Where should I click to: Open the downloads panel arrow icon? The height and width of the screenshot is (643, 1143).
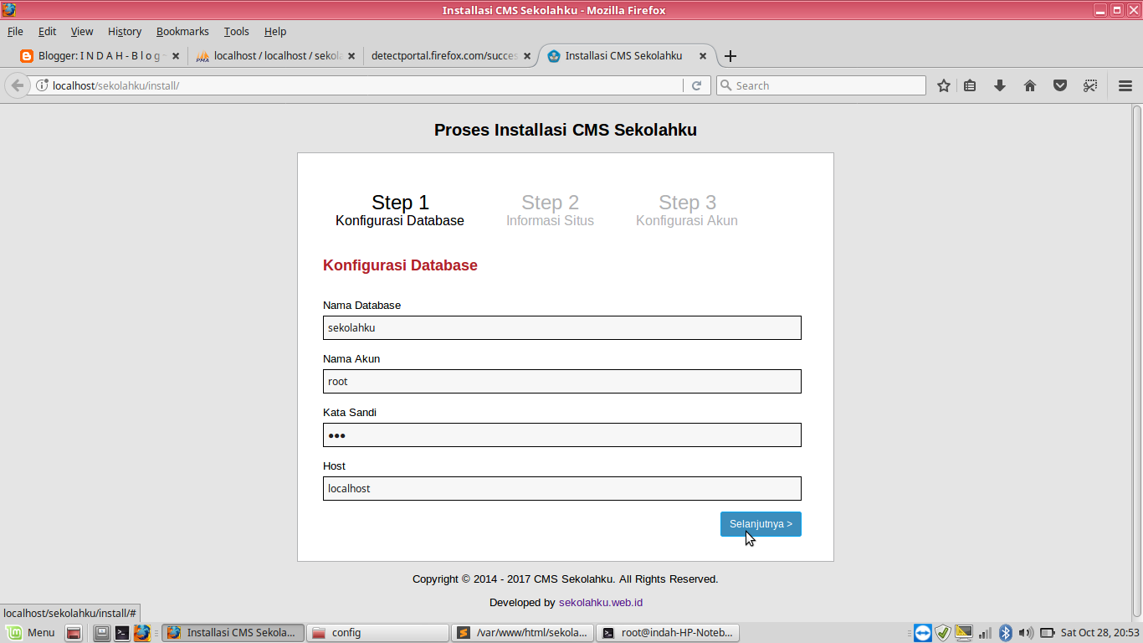(1000, 85)
